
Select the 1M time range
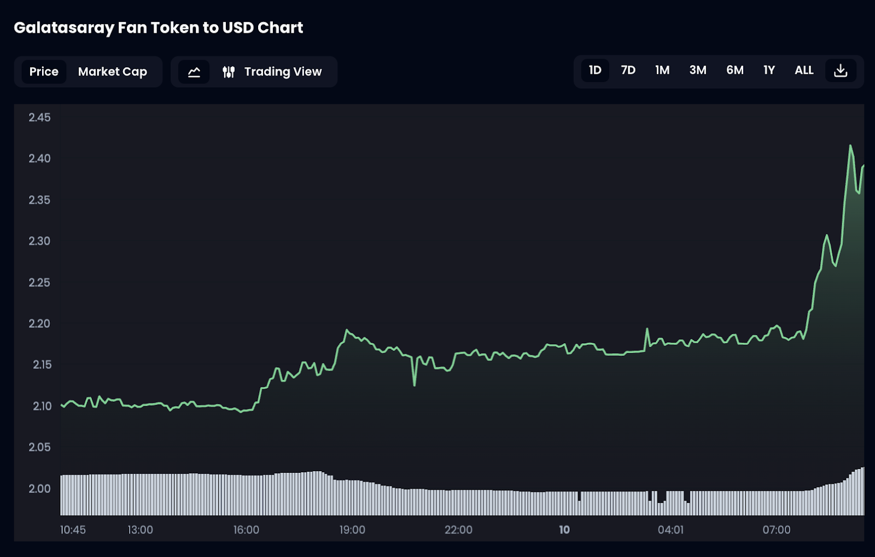tap(662, 71)
